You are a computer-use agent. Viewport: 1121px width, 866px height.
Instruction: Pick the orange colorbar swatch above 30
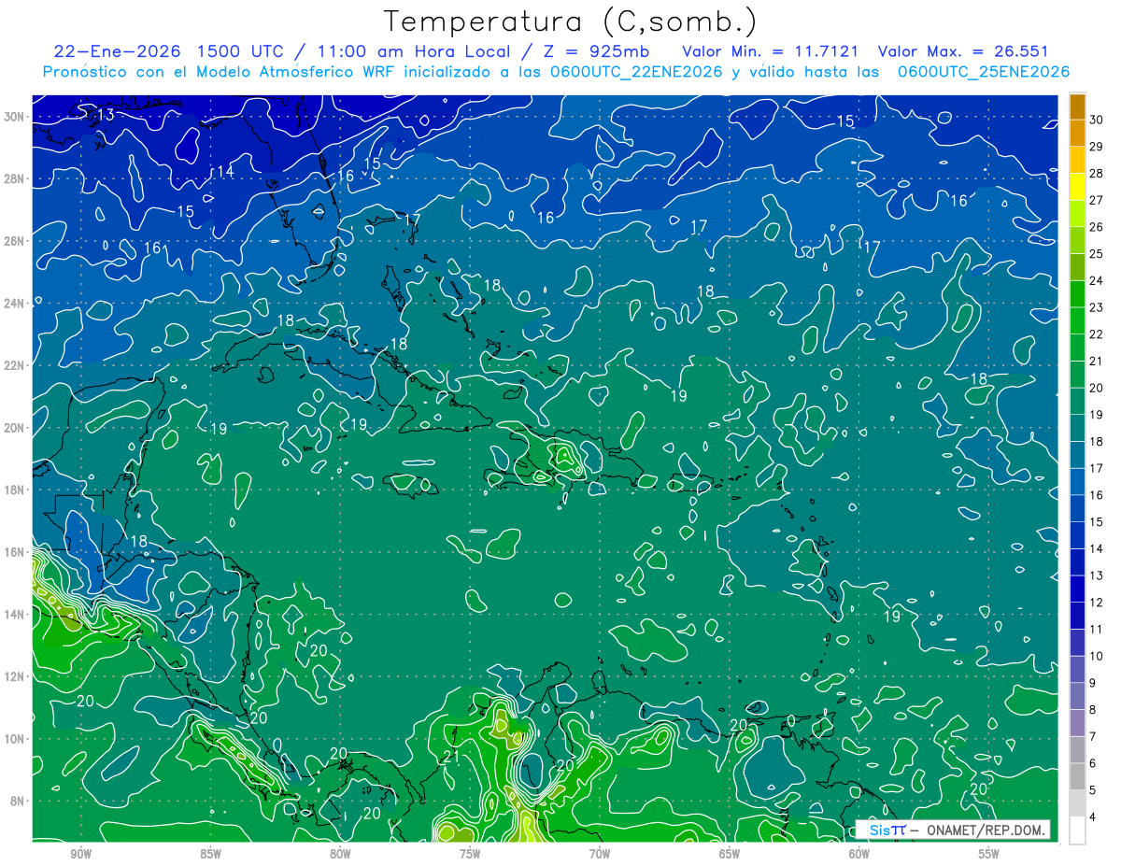[1077, 106]
